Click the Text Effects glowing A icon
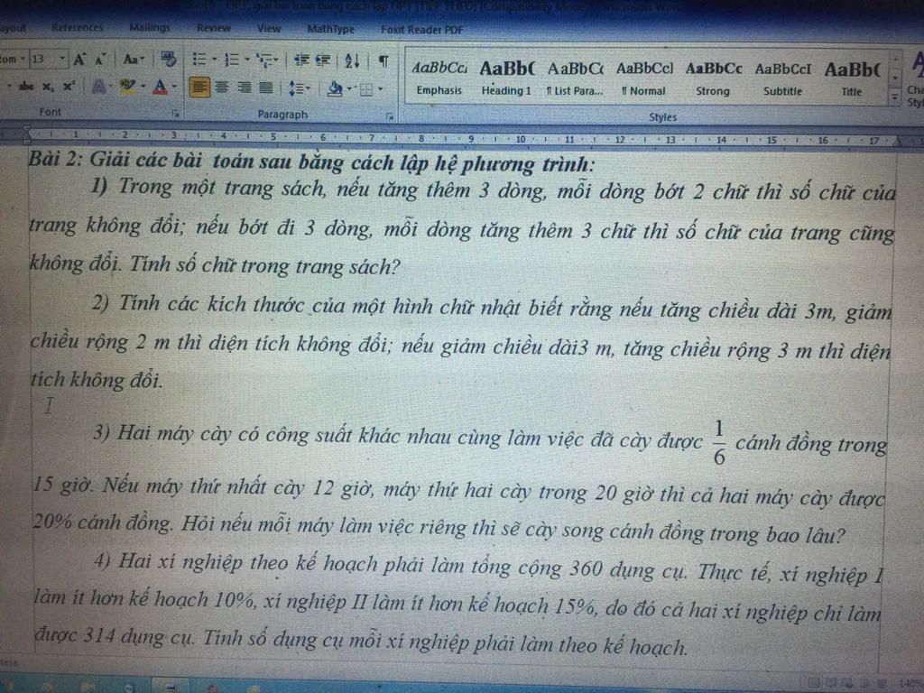Screen dimensions: 924x693 pos(99,87)
